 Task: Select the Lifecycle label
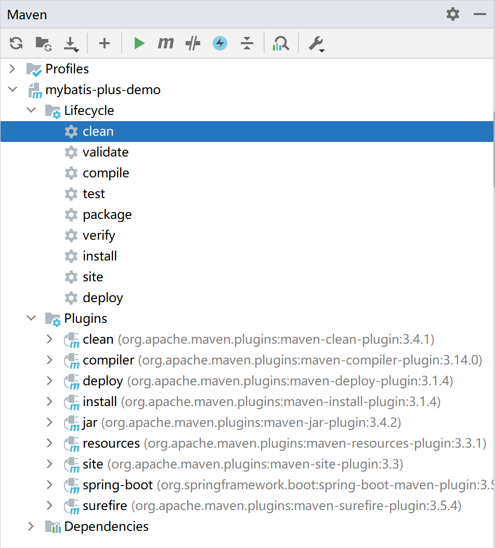[x=89, y=110]
